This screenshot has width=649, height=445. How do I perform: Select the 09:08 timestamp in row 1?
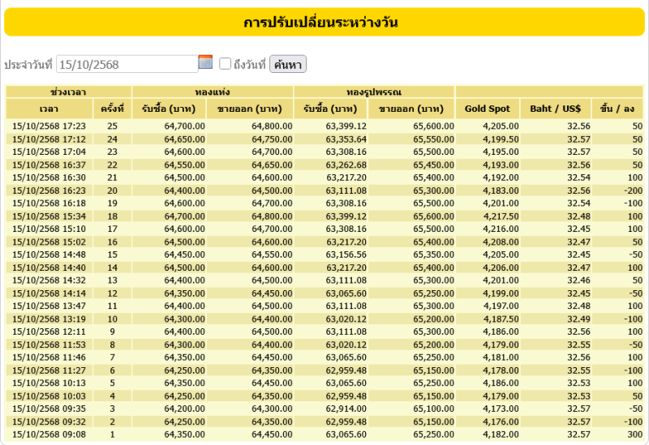49,434
